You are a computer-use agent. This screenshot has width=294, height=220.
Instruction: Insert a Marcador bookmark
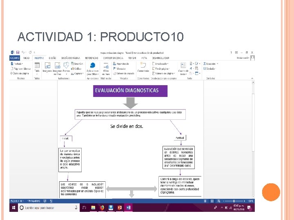tap(119, 69)
